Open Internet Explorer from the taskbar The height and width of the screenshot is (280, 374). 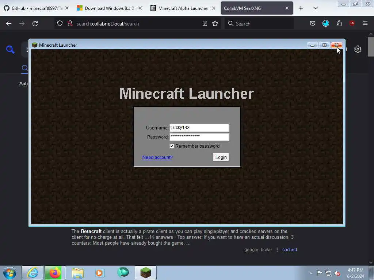(x=33, y=273)
